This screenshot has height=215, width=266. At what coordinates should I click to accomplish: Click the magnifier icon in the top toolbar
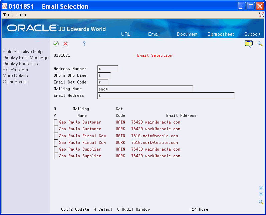[260, 44]
